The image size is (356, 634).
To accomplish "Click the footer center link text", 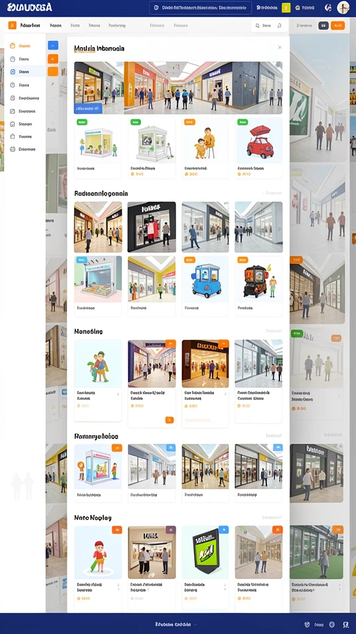I will [173, 624].
